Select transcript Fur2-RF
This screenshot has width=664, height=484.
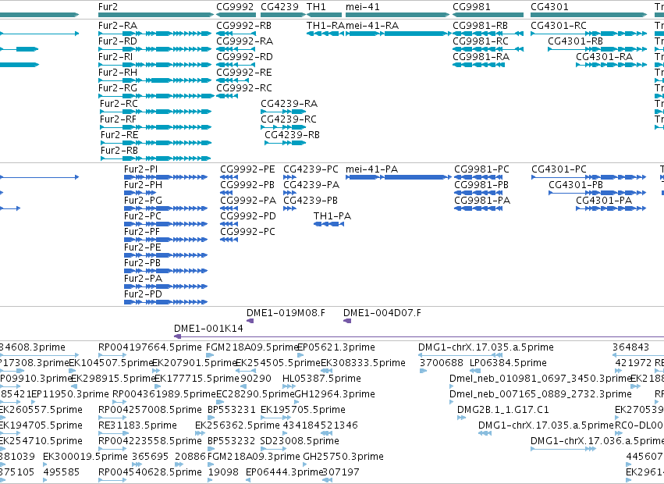[156, 127]
